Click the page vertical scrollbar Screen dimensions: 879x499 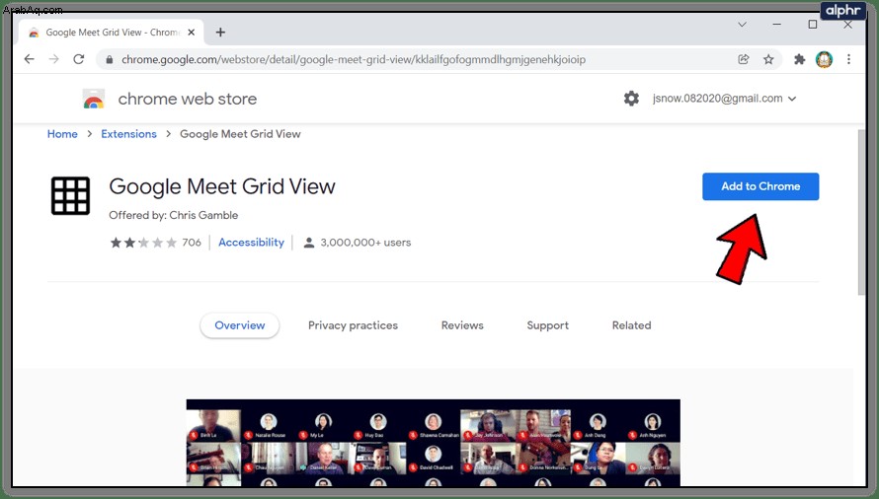coord(861,212)
